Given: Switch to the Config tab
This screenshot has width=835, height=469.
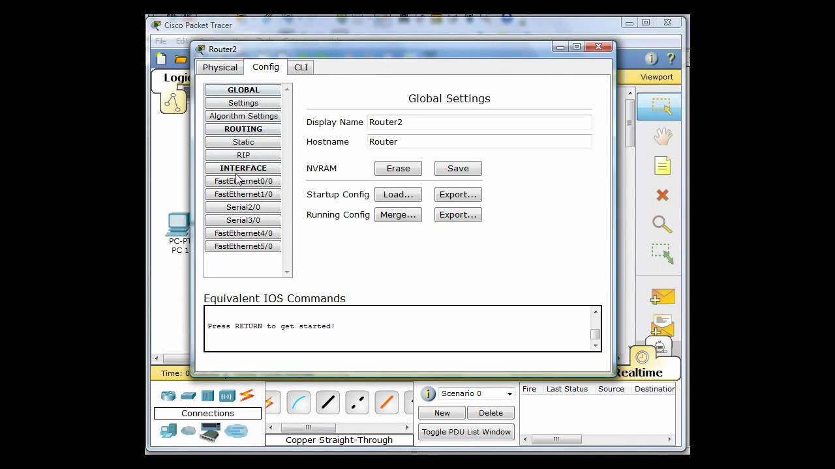Looking at the screenshot, I should pyautogui.click(x=266, y=66).
